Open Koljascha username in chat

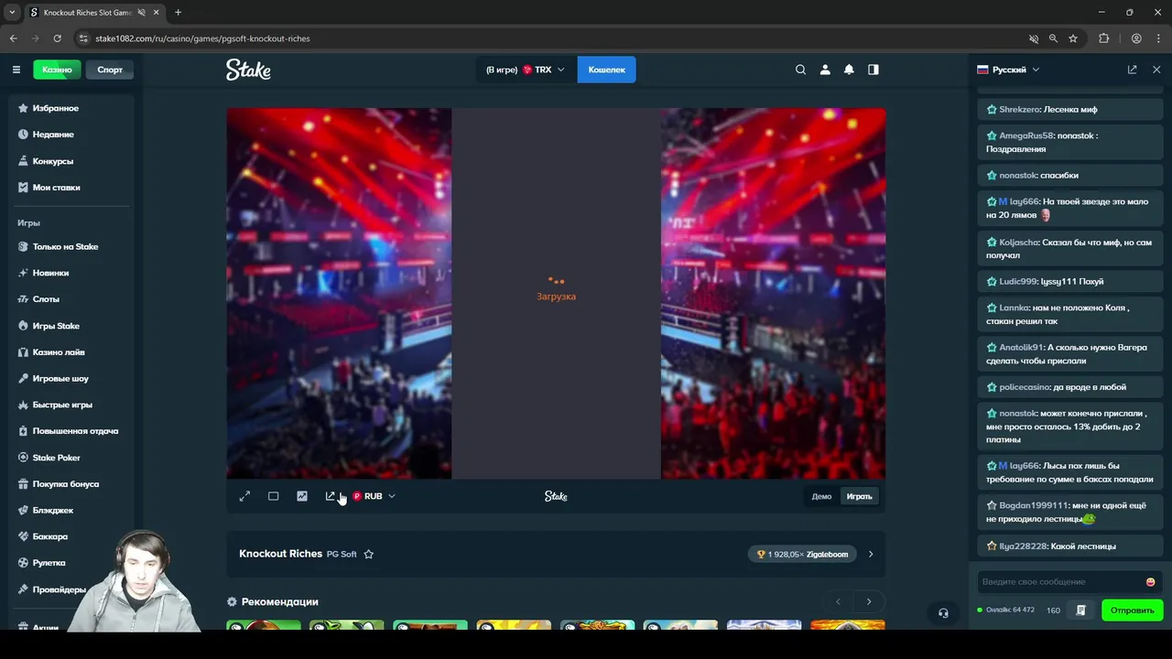(x=1019, y=243)
